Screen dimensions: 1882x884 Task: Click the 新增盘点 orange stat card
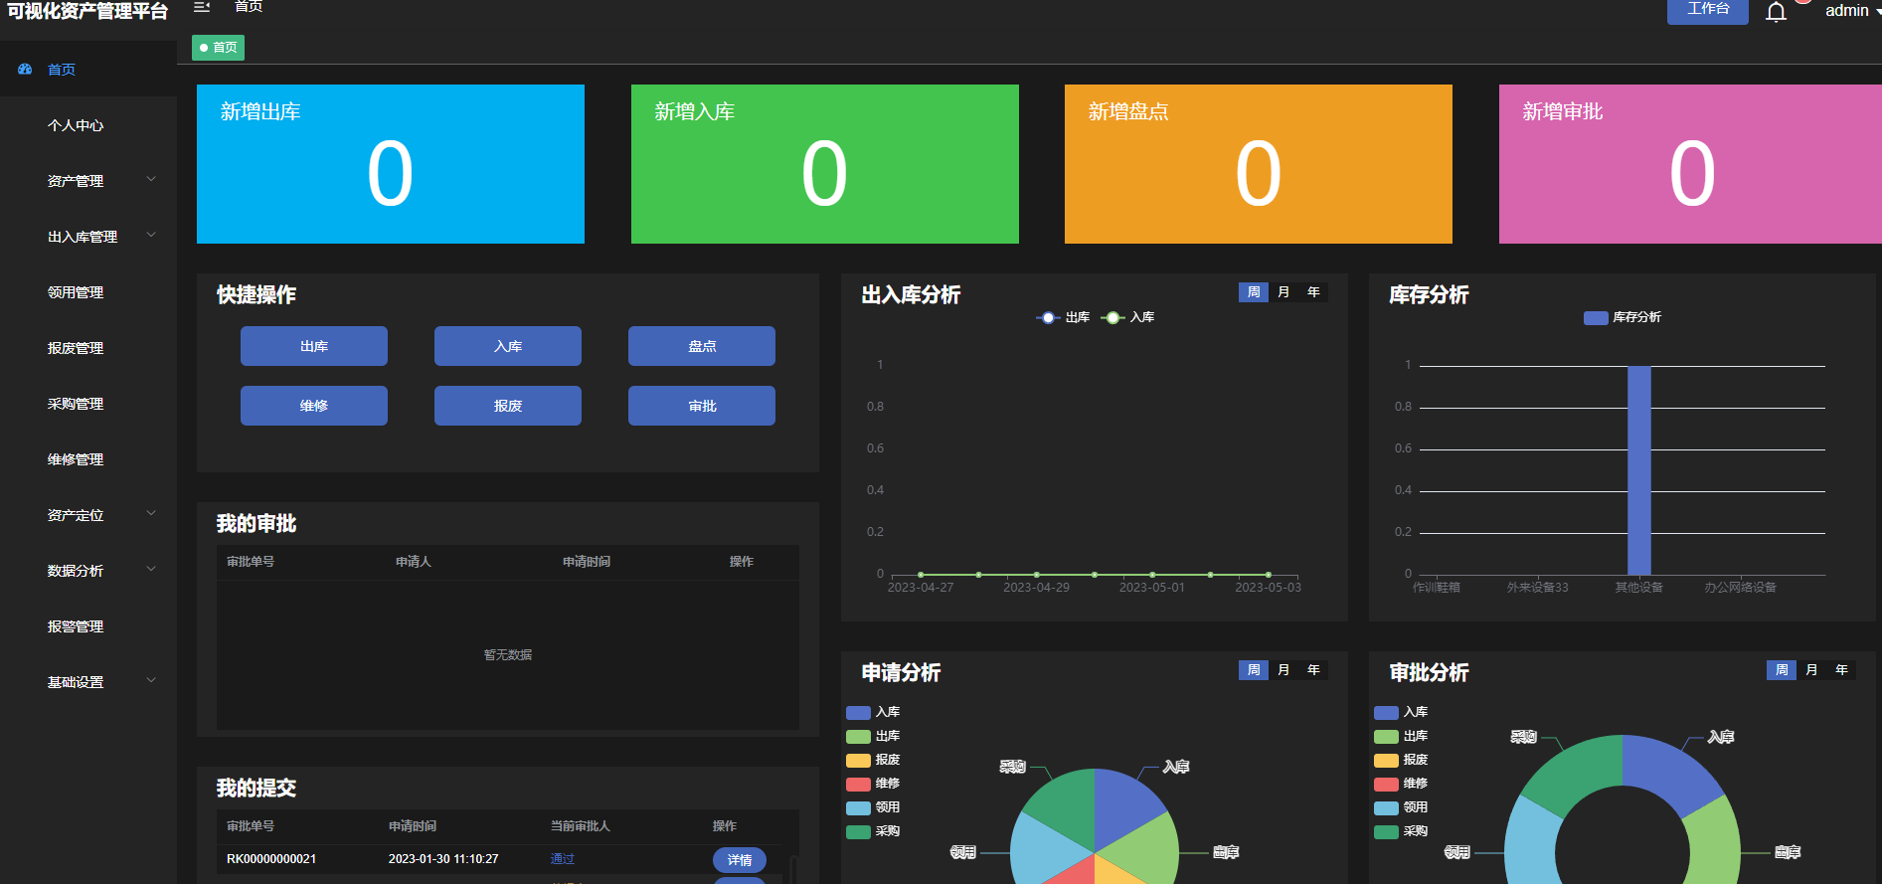click(1259, 164)
